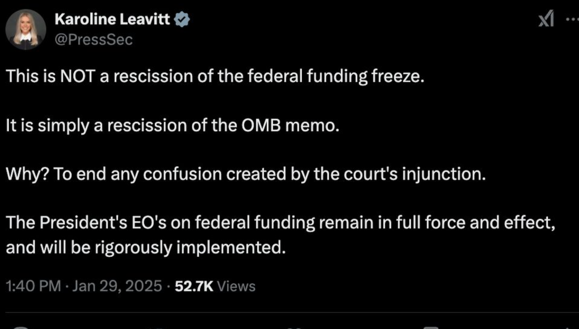
Task: Click the X logo in the top corner
Action: pos(546,19)
